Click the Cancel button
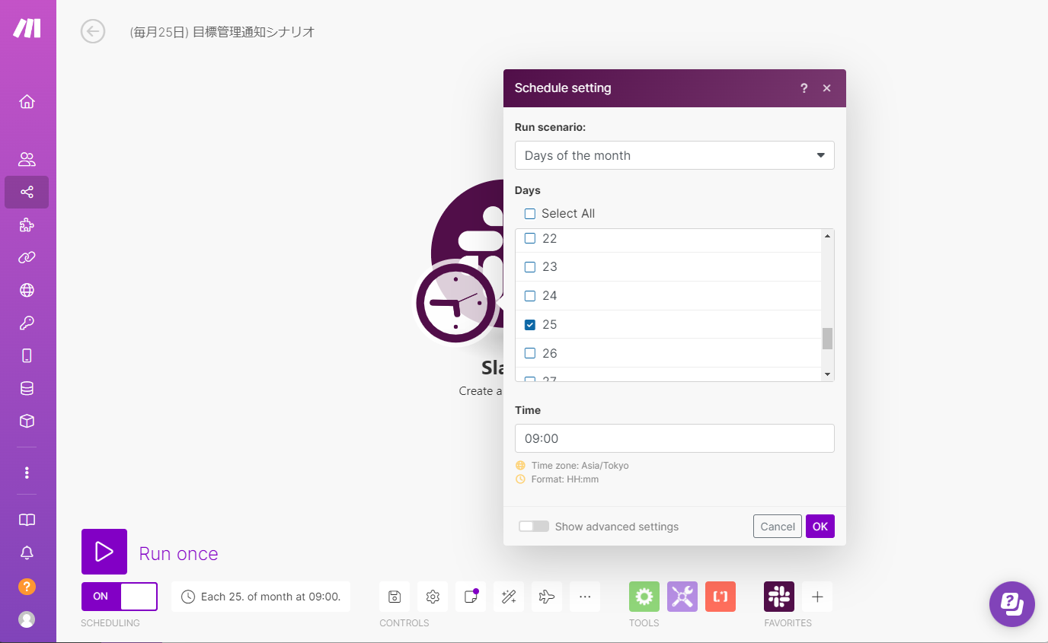Viewport: 1048px width, 643px height. [778, 527]
